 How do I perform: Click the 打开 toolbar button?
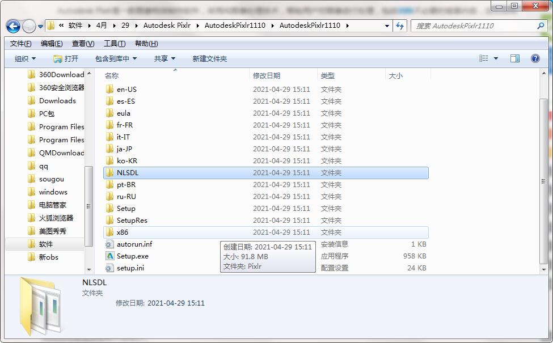tap(66, 58)
